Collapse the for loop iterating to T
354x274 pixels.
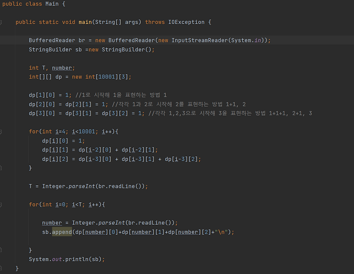pos(1,205)
